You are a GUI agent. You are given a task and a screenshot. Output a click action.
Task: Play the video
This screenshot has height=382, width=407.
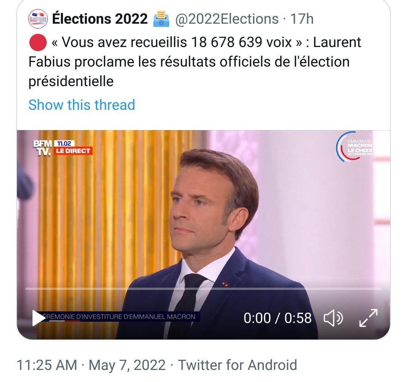[x=38, y=318]
